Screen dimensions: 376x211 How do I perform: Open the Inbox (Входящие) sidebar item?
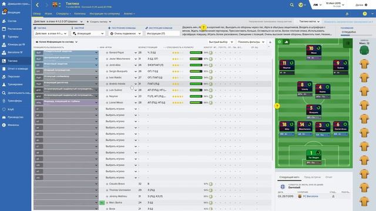point(14,12)
